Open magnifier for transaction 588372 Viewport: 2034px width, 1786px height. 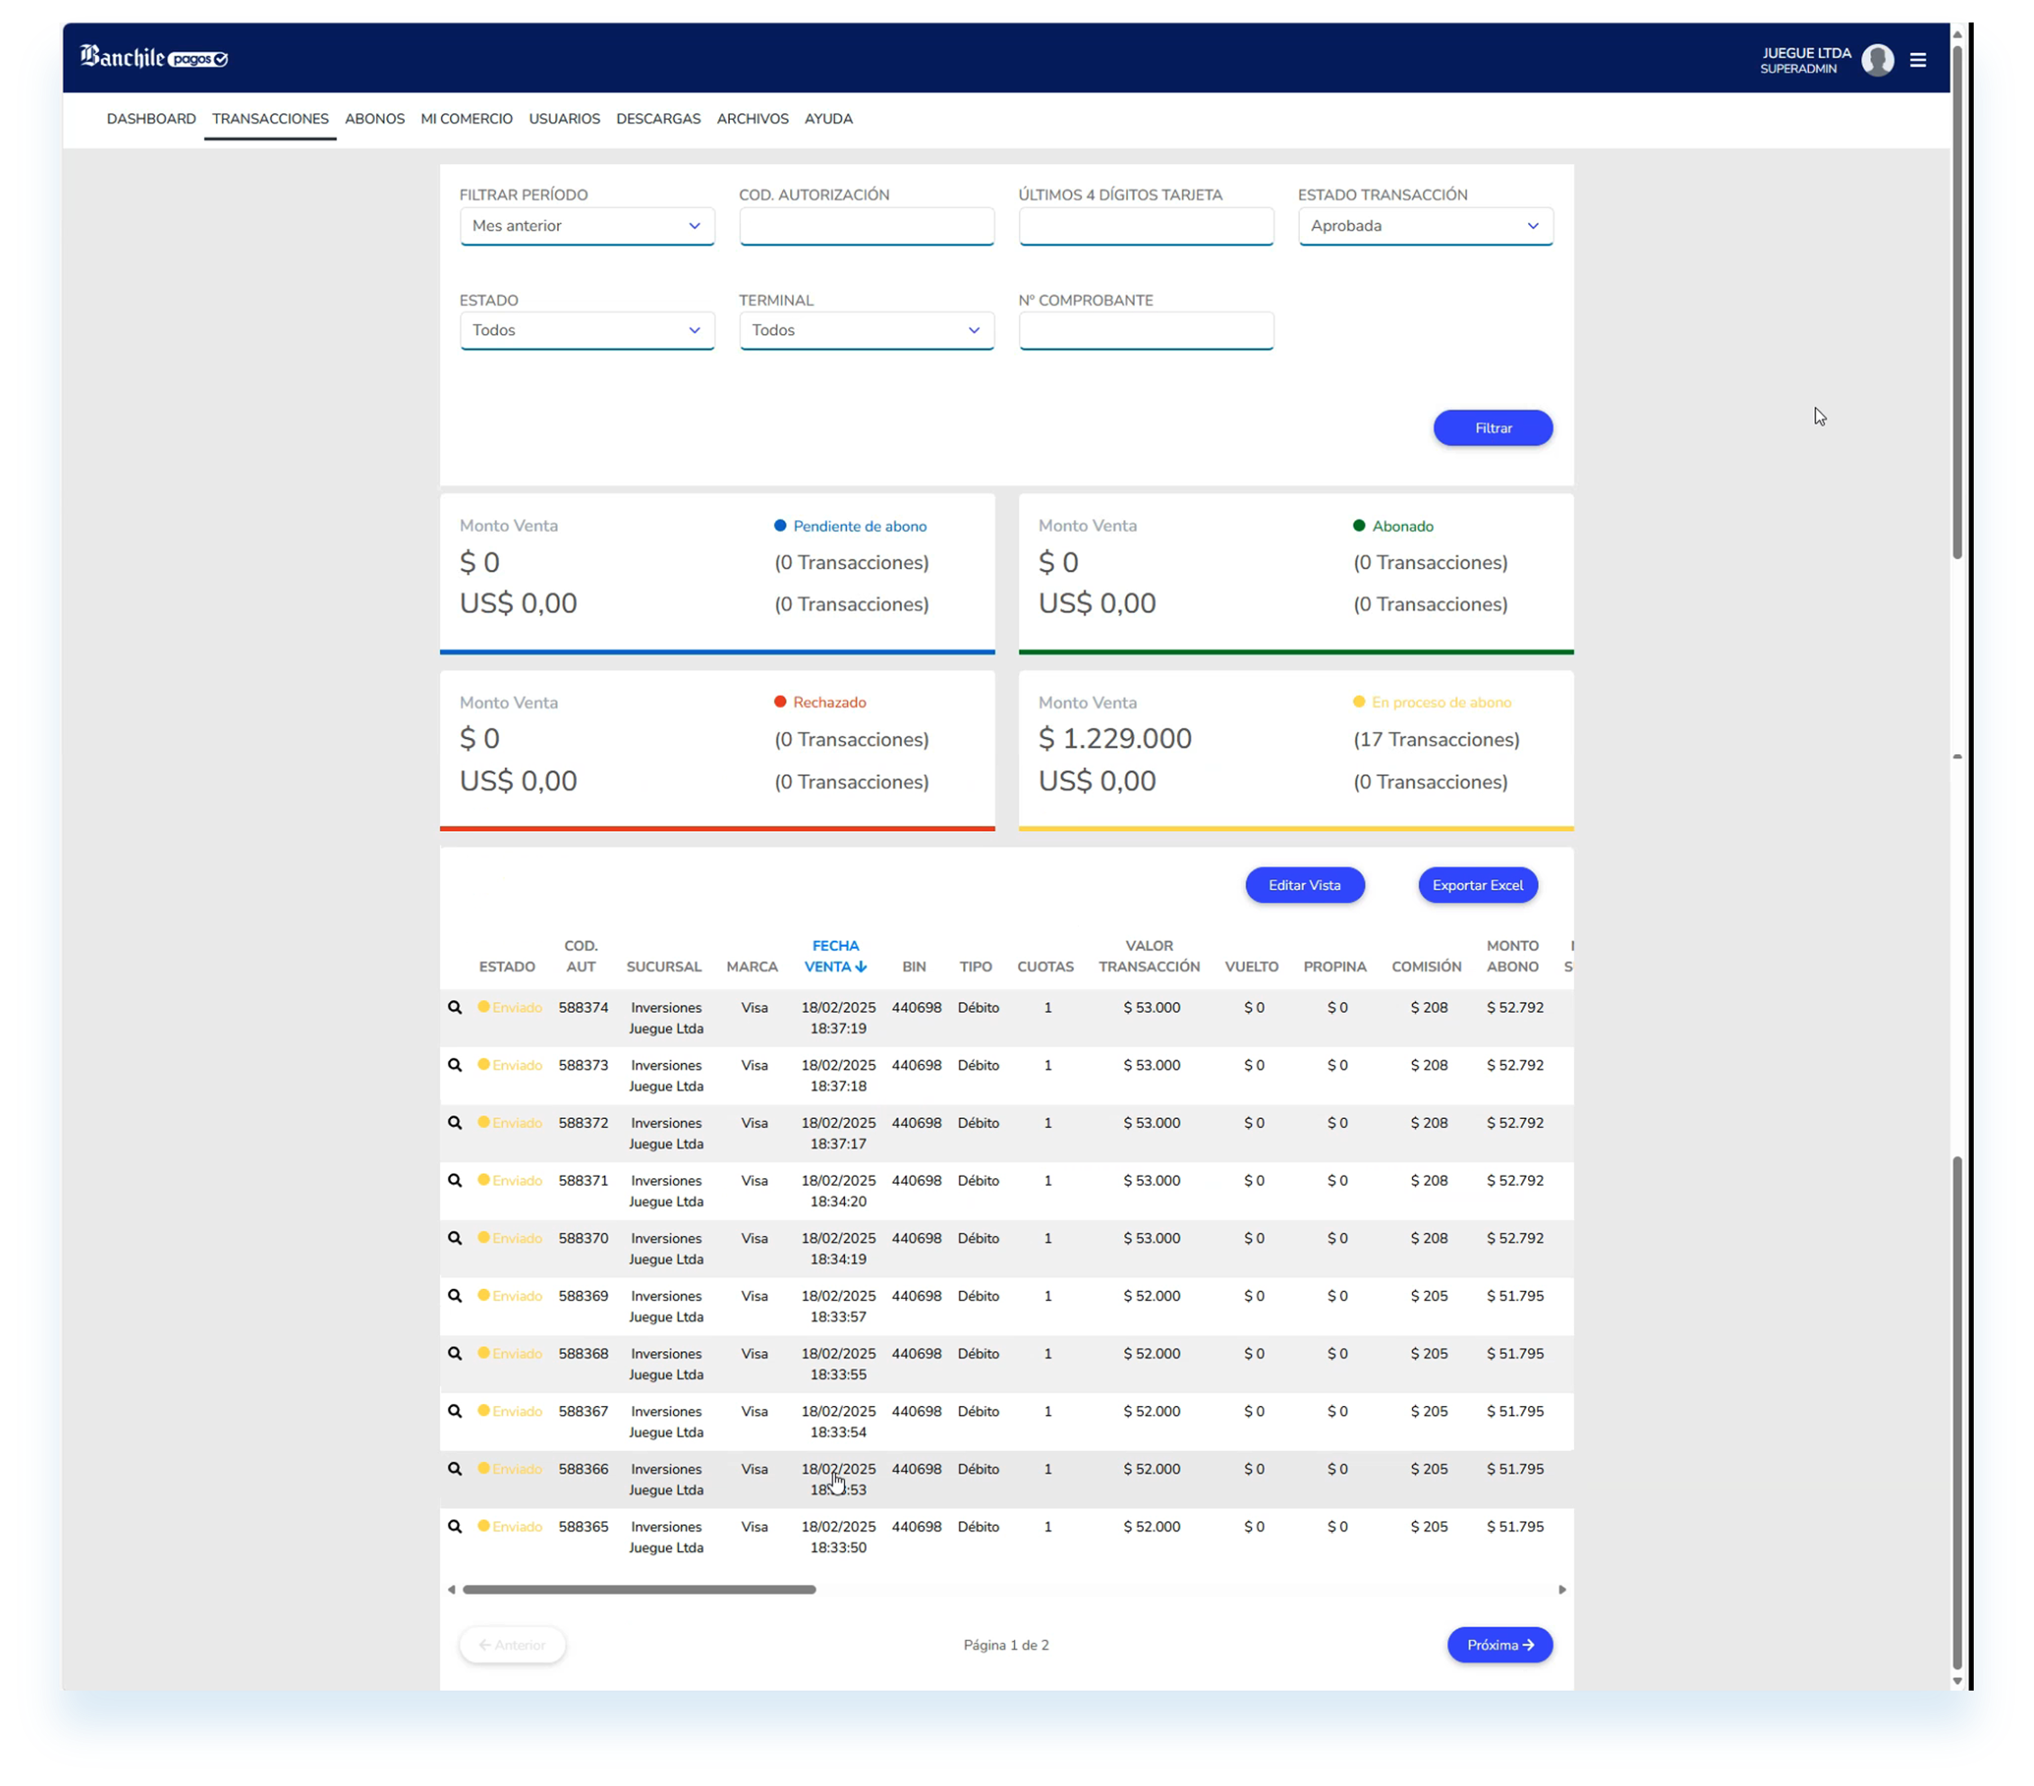coord(454,1123)
